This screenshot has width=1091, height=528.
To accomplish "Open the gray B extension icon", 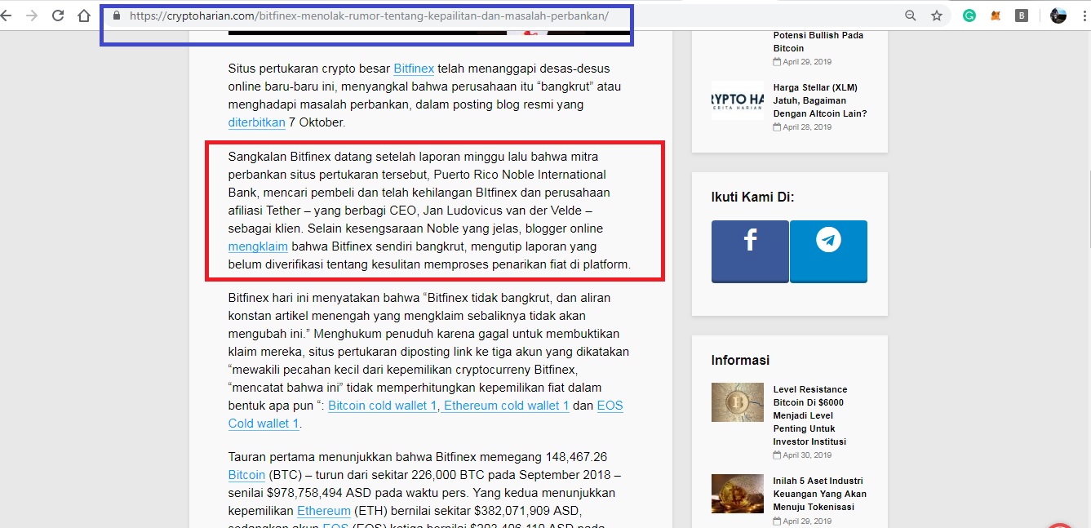I will (x=1022, y=16).
